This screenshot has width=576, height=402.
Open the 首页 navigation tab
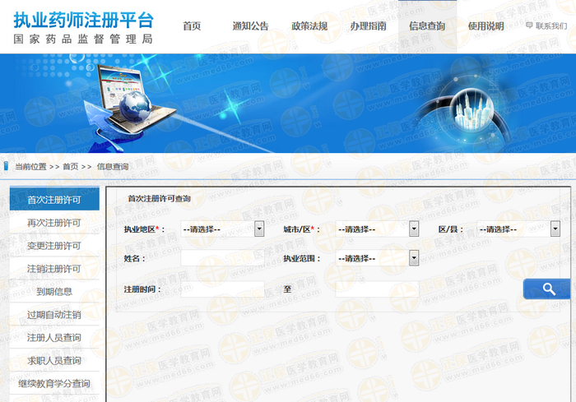192,26
